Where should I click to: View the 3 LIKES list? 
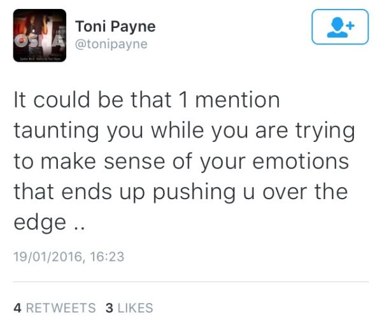[129, 307]
